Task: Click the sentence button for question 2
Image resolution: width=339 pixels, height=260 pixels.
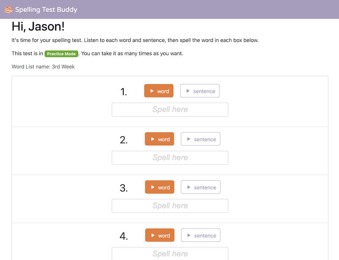Action: [200, 139]
